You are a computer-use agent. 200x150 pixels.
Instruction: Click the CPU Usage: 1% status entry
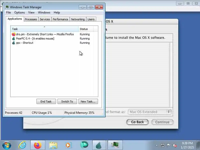tap(42, 113)
